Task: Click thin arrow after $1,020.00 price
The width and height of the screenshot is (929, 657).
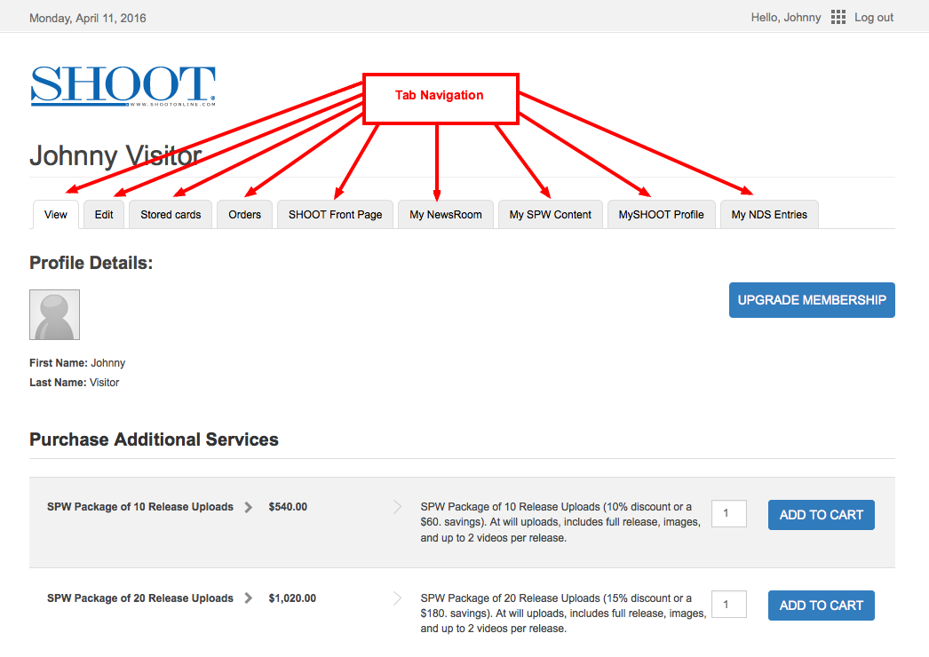Action: (x=397, y=598)
